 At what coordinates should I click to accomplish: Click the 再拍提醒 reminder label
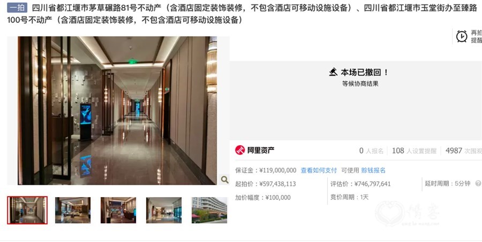(476, 36)
